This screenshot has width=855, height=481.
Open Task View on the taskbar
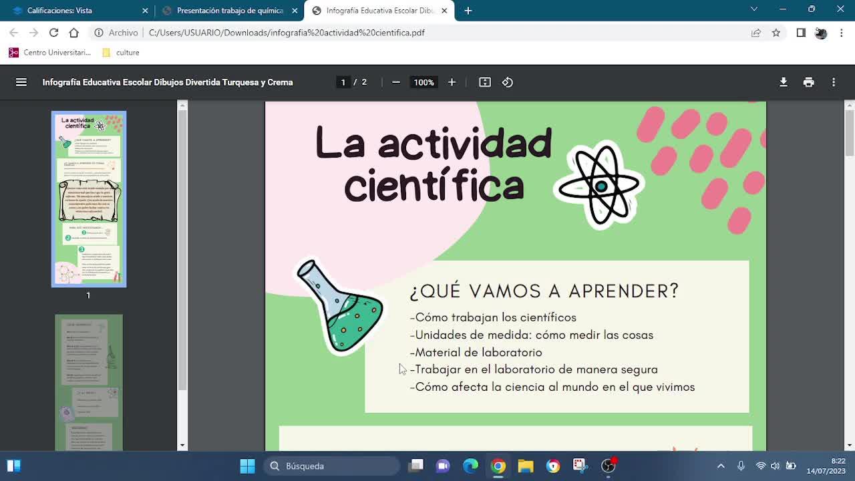[415, 466]
